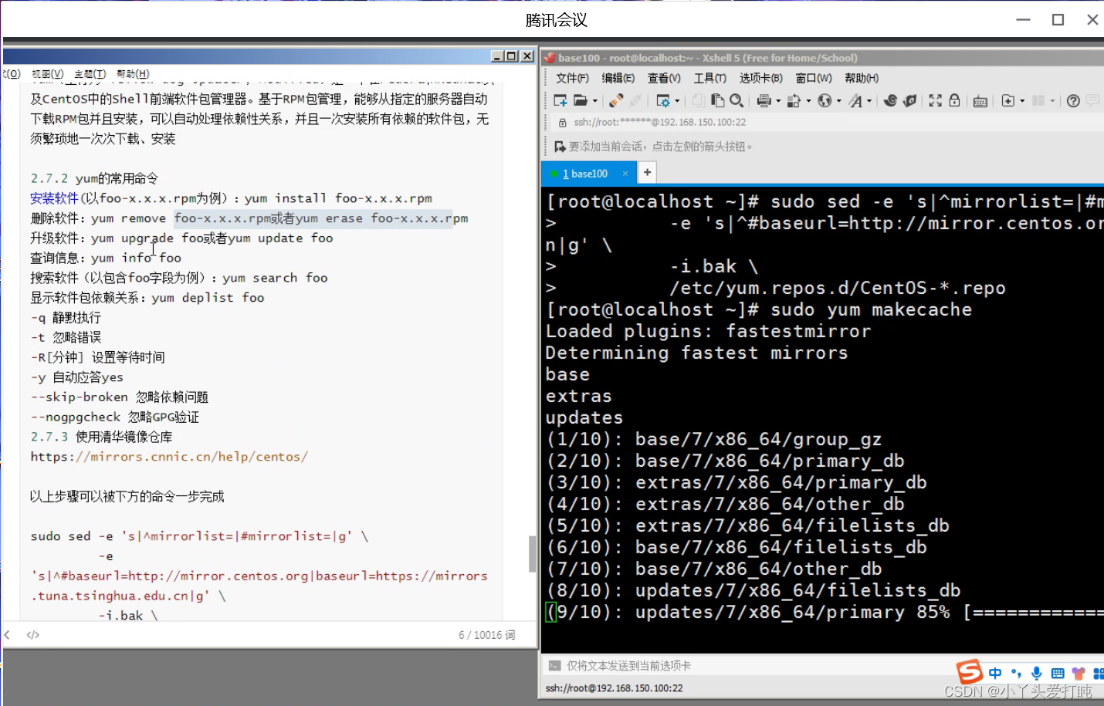Click the Paste clipboard icon in Xshell
This screenshot has height=706, width=1104.
[x=717, y=100]
